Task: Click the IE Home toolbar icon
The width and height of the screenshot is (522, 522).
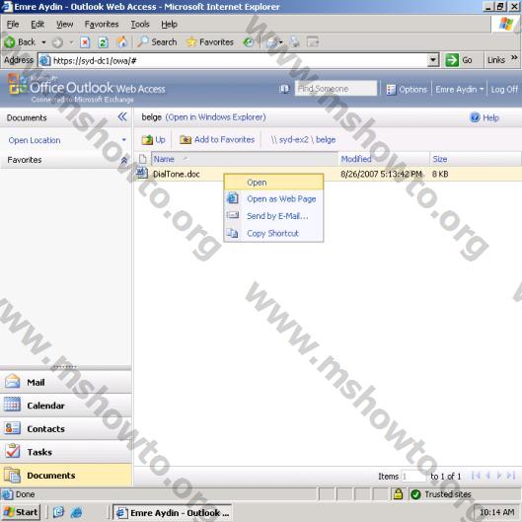Action: 121,42
